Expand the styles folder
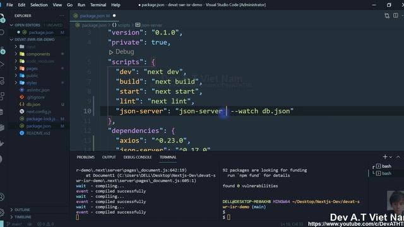This screenshot has height=227, width=404. pos(16,83)
